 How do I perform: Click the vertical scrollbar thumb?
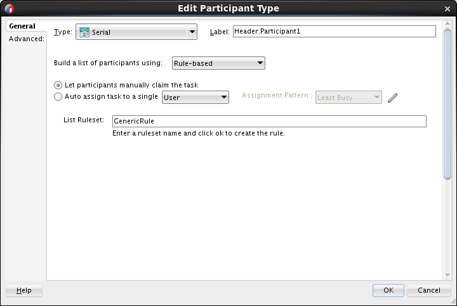click(x=447, y=105)
